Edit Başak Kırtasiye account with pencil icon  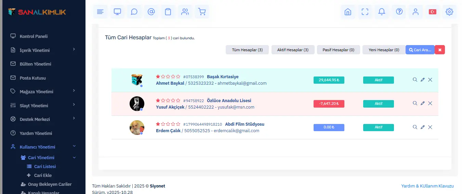pos(423,80)
